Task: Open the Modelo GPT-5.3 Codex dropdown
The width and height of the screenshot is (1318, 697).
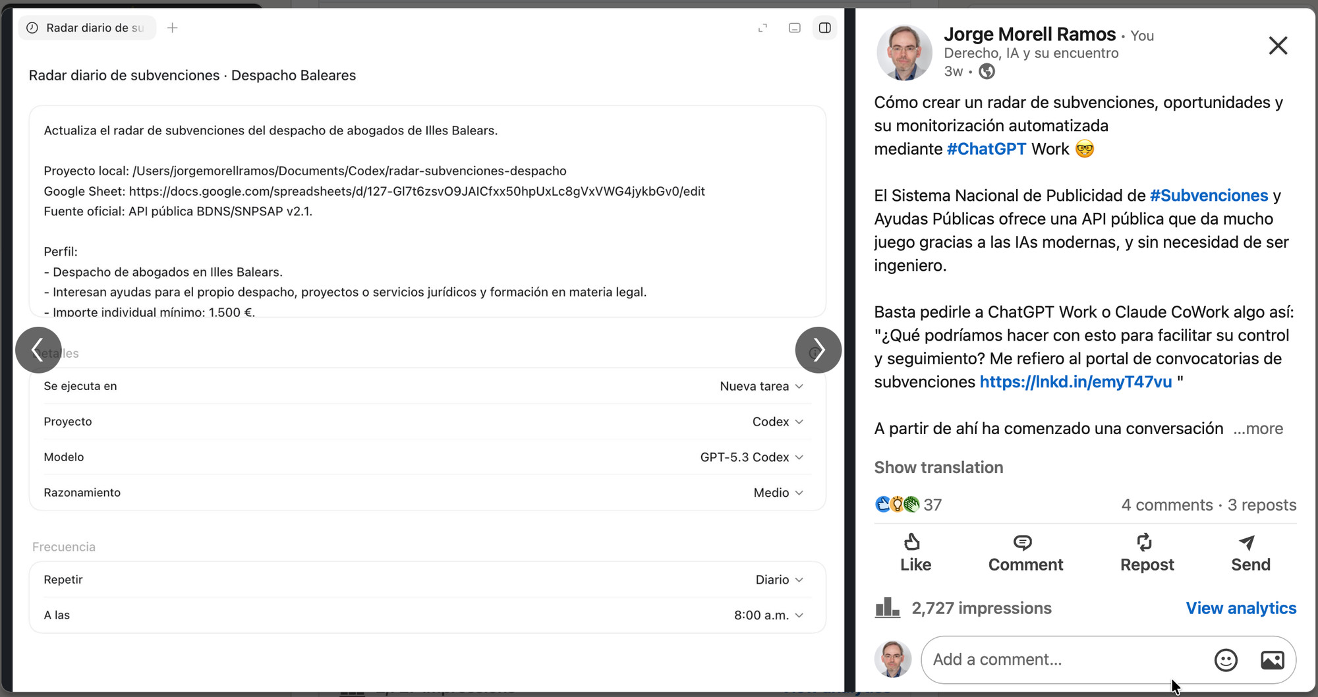Action: click(x=751, y=457)
